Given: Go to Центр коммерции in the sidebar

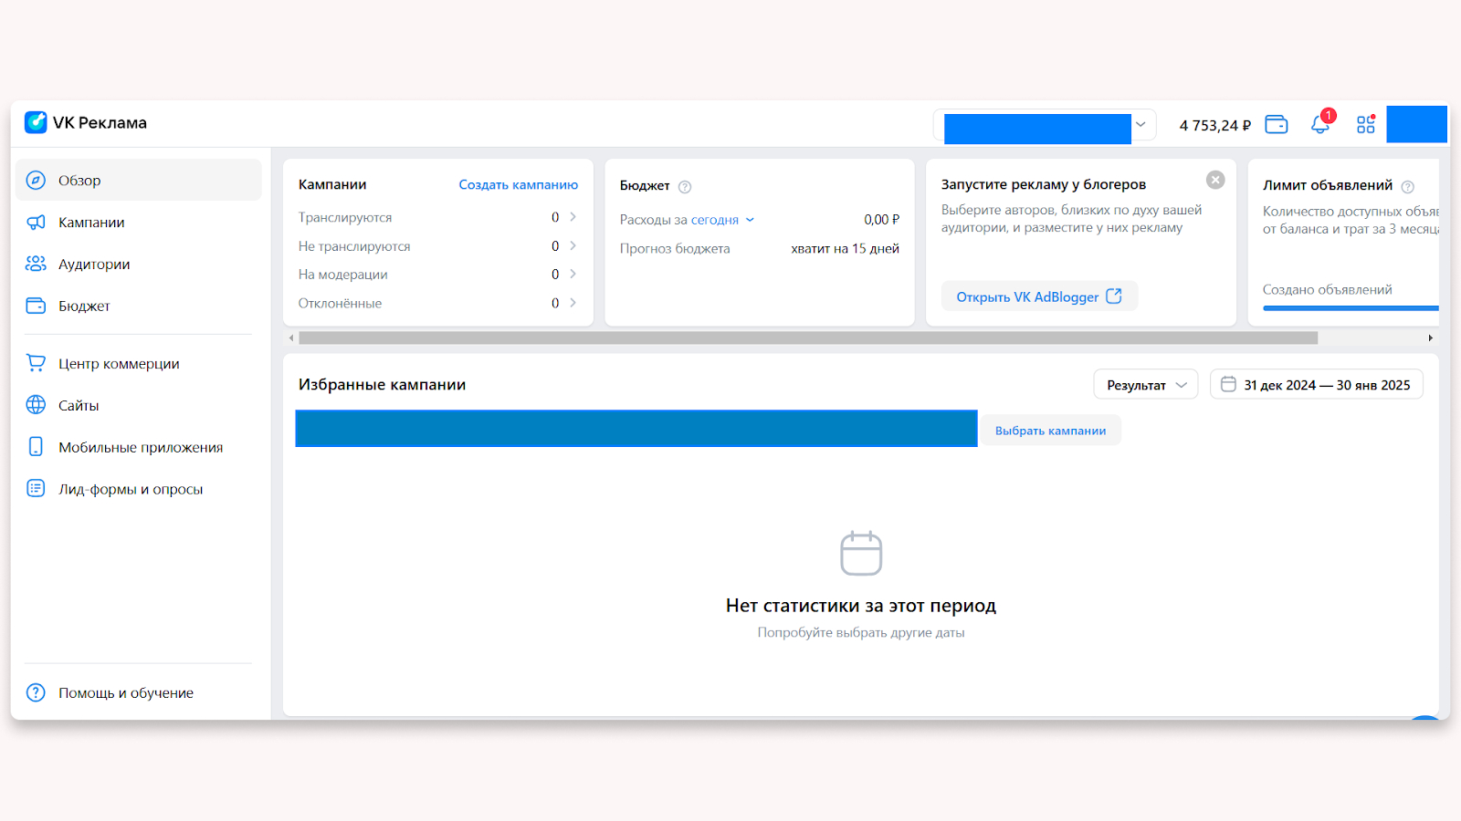Looking at the screenshot, I should (139, 363).
